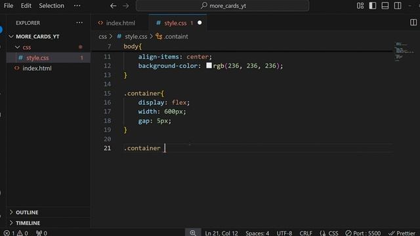Toggle the bottom panel visibility
420x236 pixels.
[385, 6]
